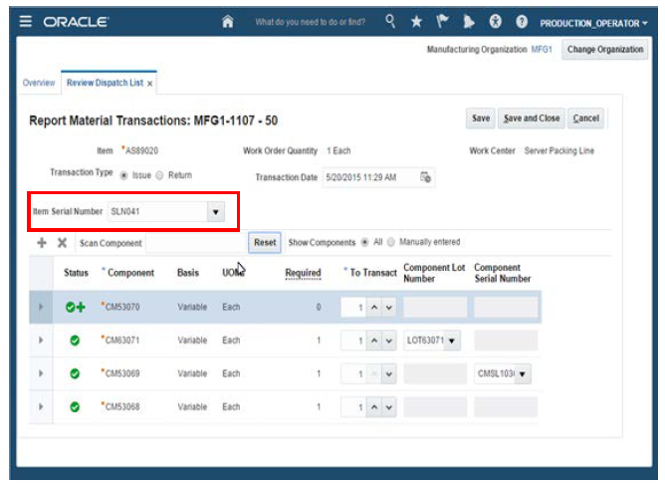Cancel the material transaction
This screenshot has width=665, height=484.
(x=585, y=119)
